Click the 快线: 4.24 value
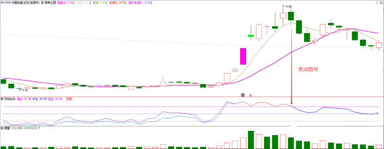This screenshot has width=384, height=149. [100, 3]
